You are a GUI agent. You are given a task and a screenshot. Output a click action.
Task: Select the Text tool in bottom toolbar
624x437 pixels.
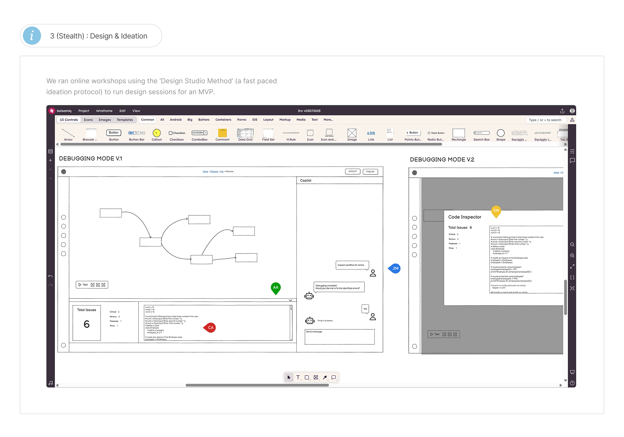coord(298,377)
